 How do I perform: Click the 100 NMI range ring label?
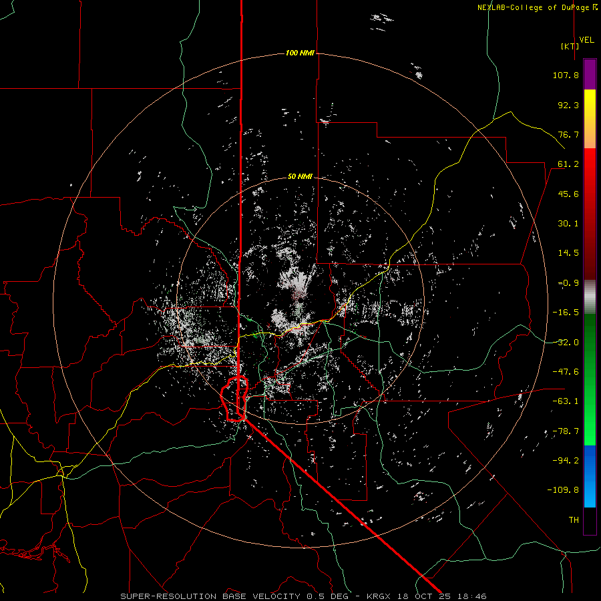pyautogui.click(x=300, y=53)
